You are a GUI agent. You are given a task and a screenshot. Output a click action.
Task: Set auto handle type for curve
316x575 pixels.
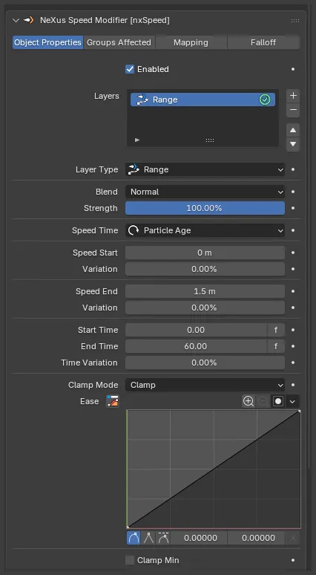(x=134, y=538)
